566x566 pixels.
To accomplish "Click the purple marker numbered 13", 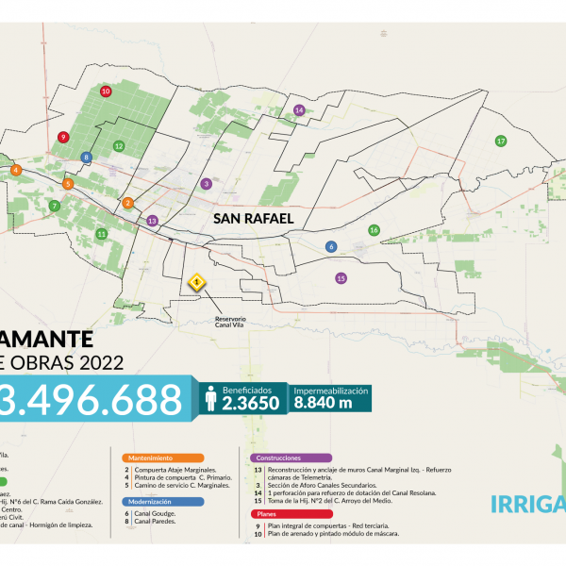I will (153, 220).
